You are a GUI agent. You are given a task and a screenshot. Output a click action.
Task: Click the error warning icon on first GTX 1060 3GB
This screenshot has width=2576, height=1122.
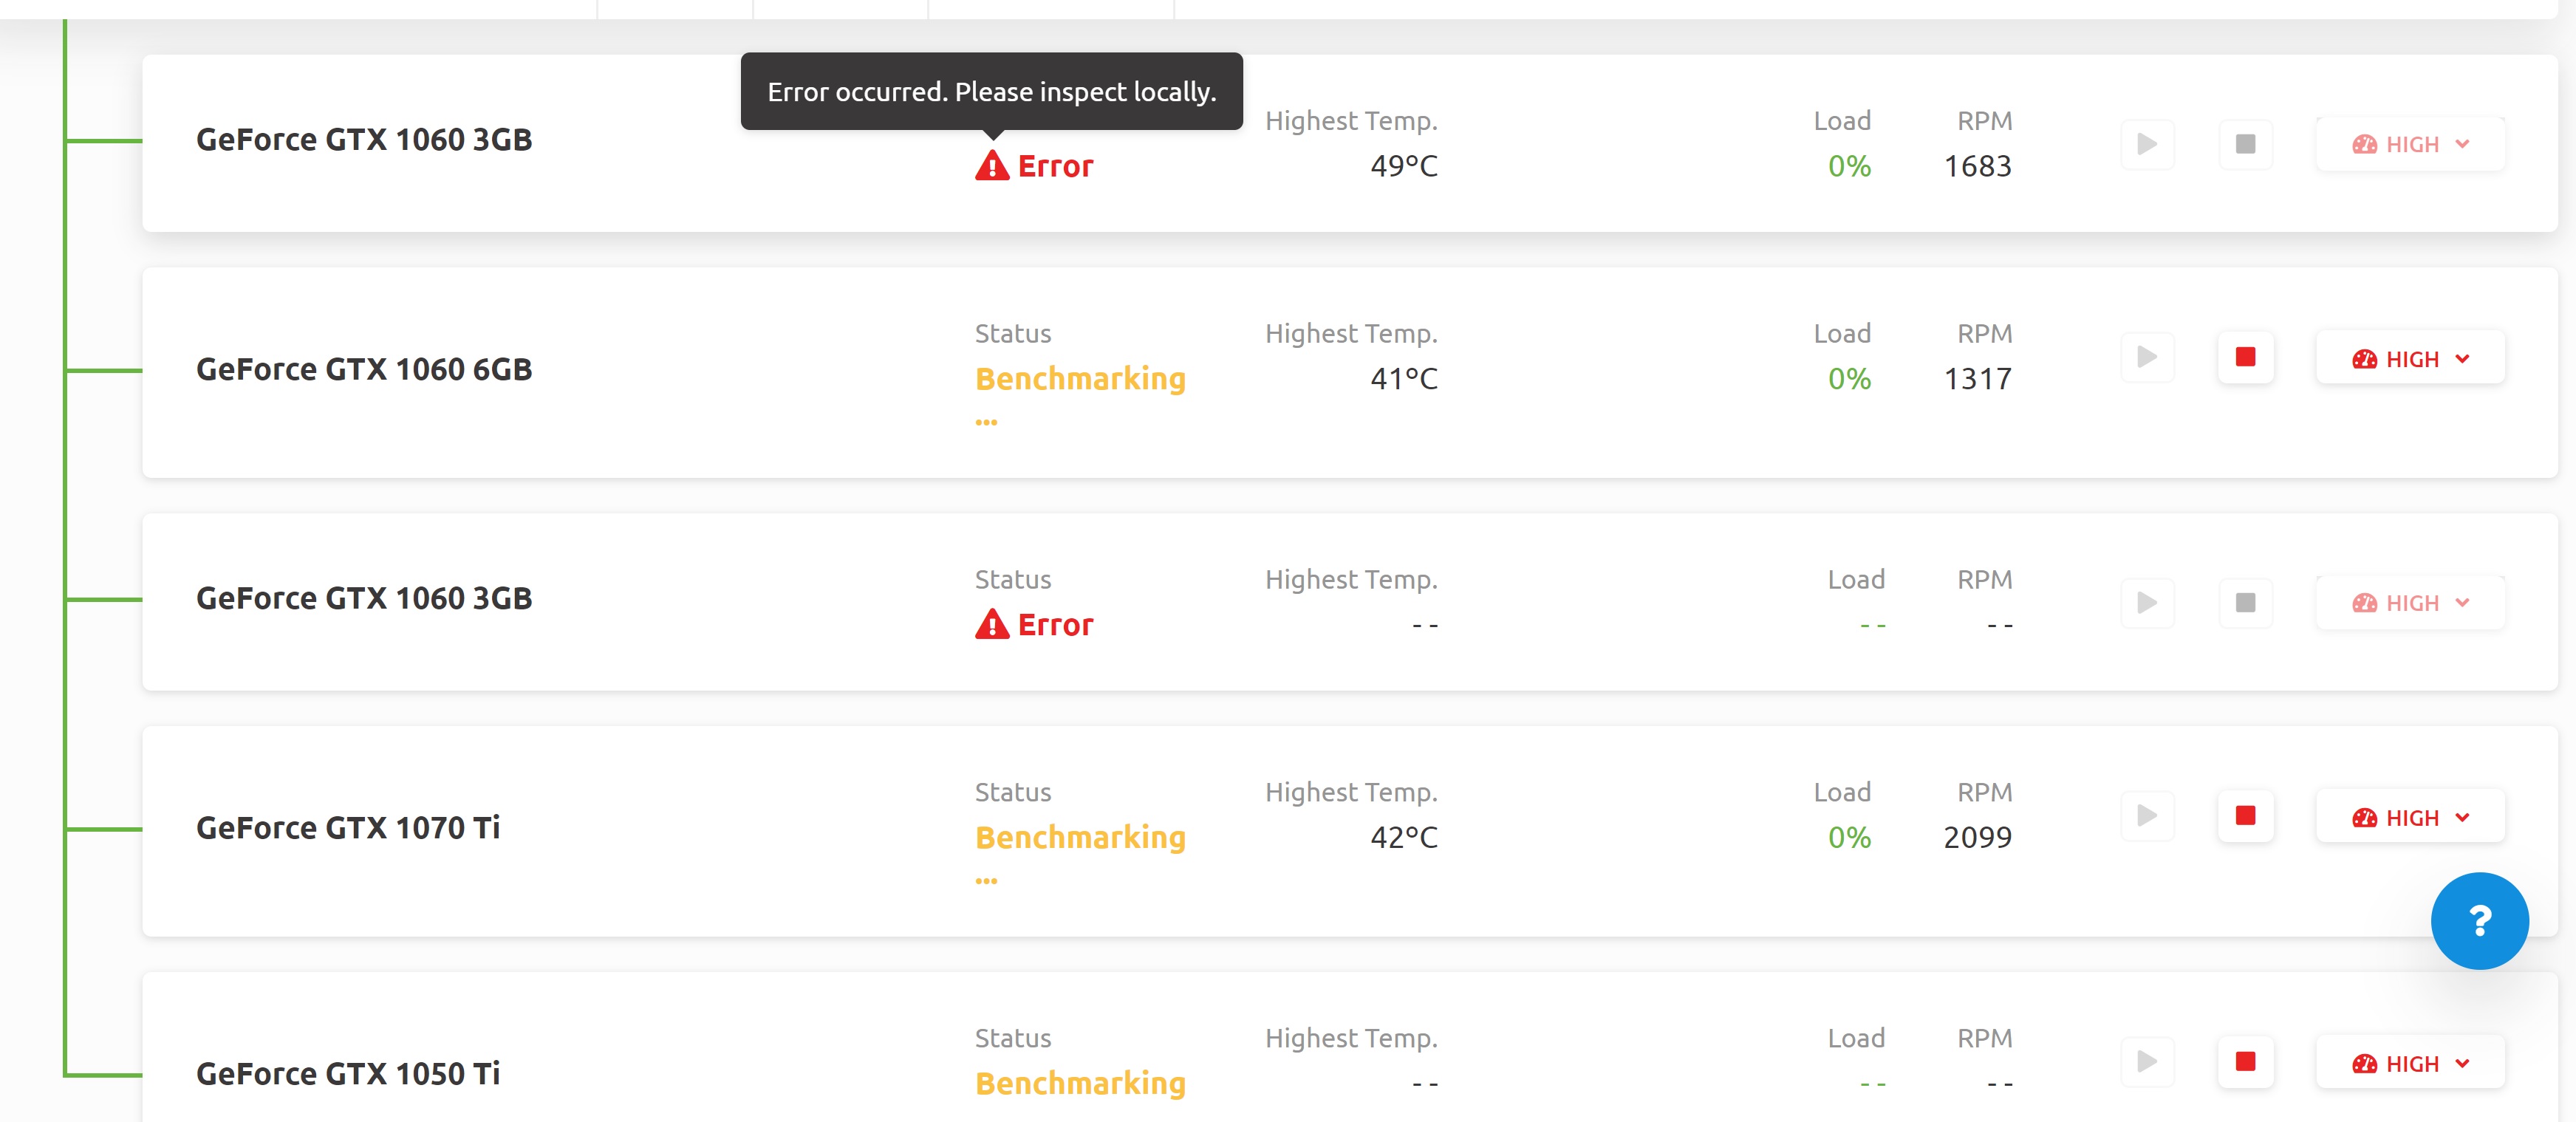[x=992, y=166]
